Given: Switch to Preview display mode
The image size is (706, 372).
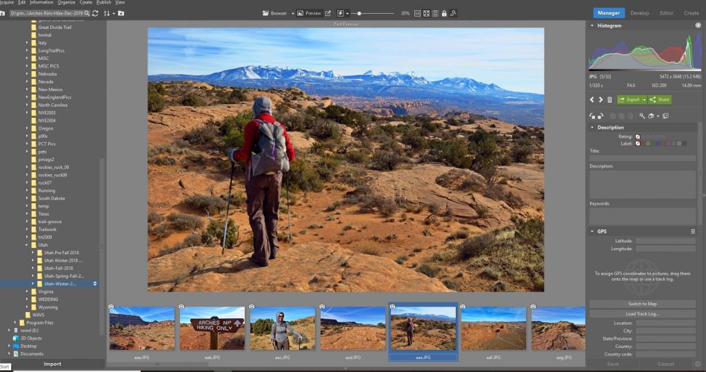Looking at the screenshot, I should coord(309,13).
